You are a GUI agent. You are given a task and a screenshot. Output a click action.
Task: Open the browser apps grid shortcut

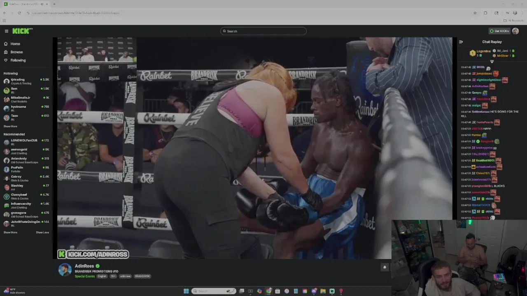click(4, 20)
